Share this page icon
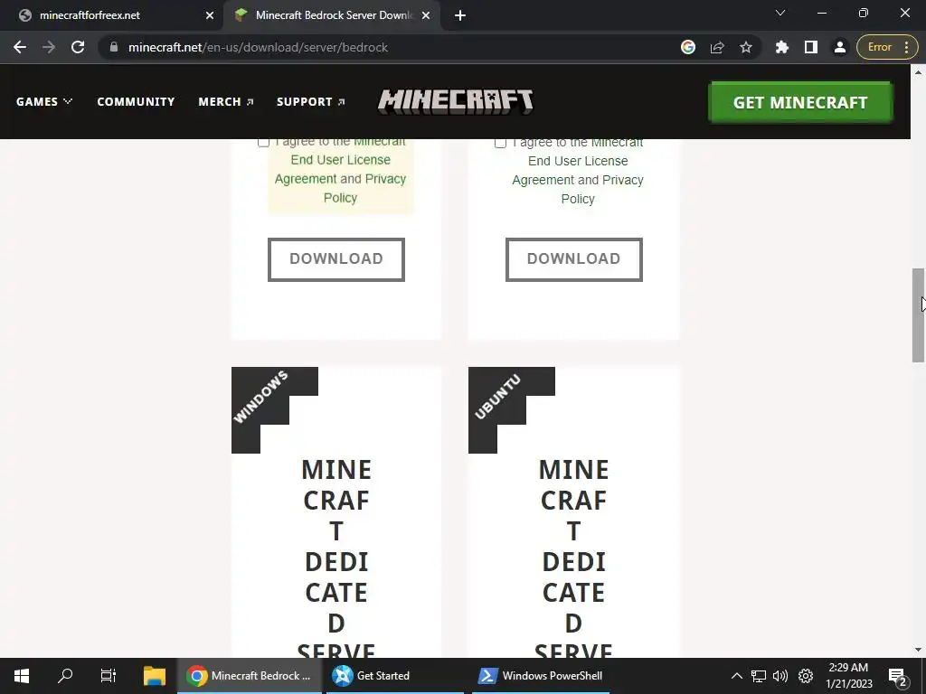Viewport: 926px width, 694px height. click(x=717, y=47)
